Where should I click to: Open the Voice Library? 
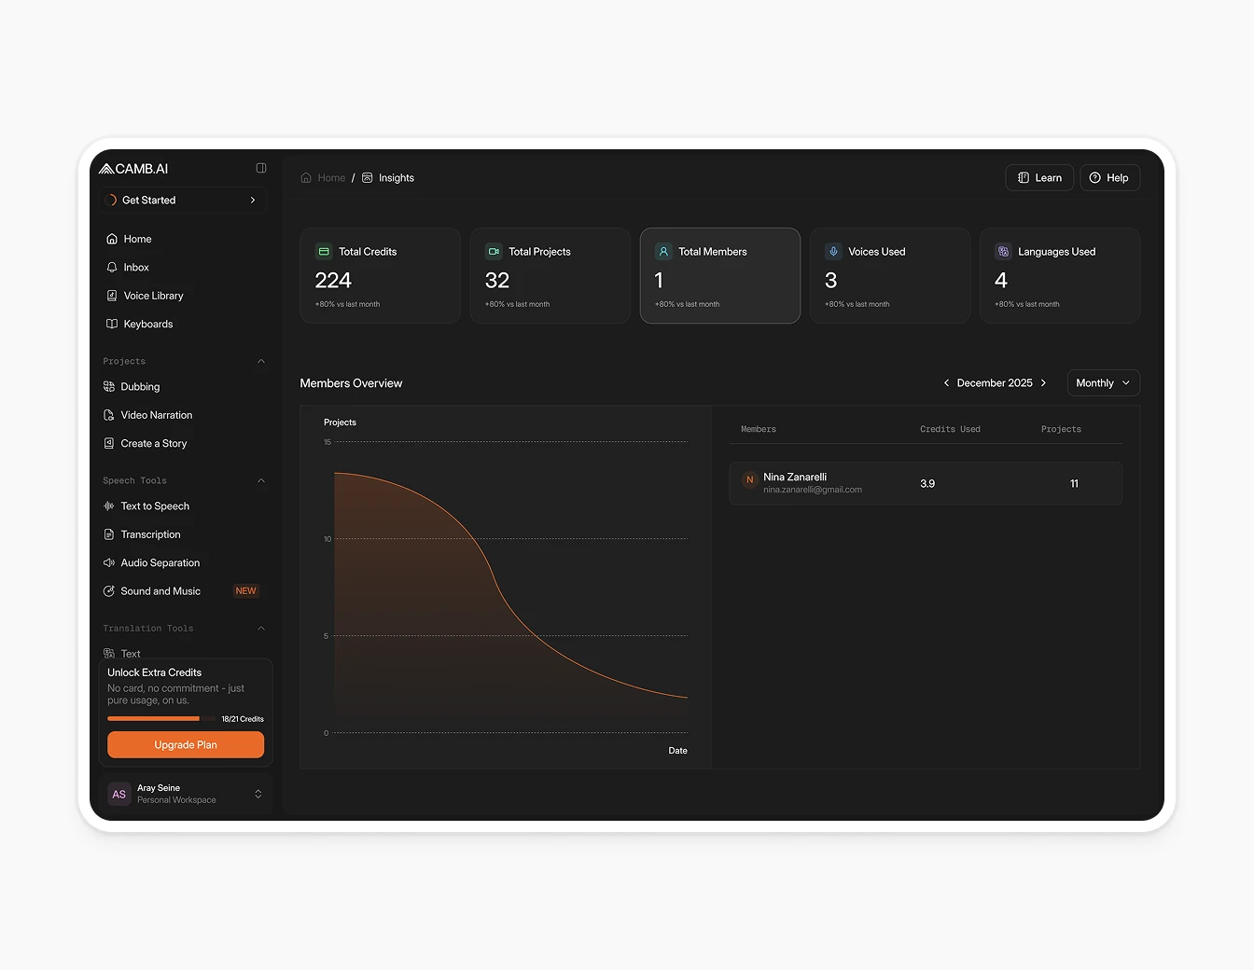(x=153, y=295)
